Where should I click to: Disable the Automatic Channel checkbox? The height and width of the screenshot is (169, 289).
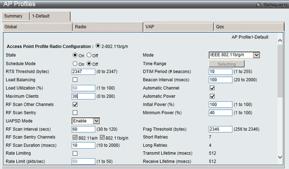click(x=212, y=88)
